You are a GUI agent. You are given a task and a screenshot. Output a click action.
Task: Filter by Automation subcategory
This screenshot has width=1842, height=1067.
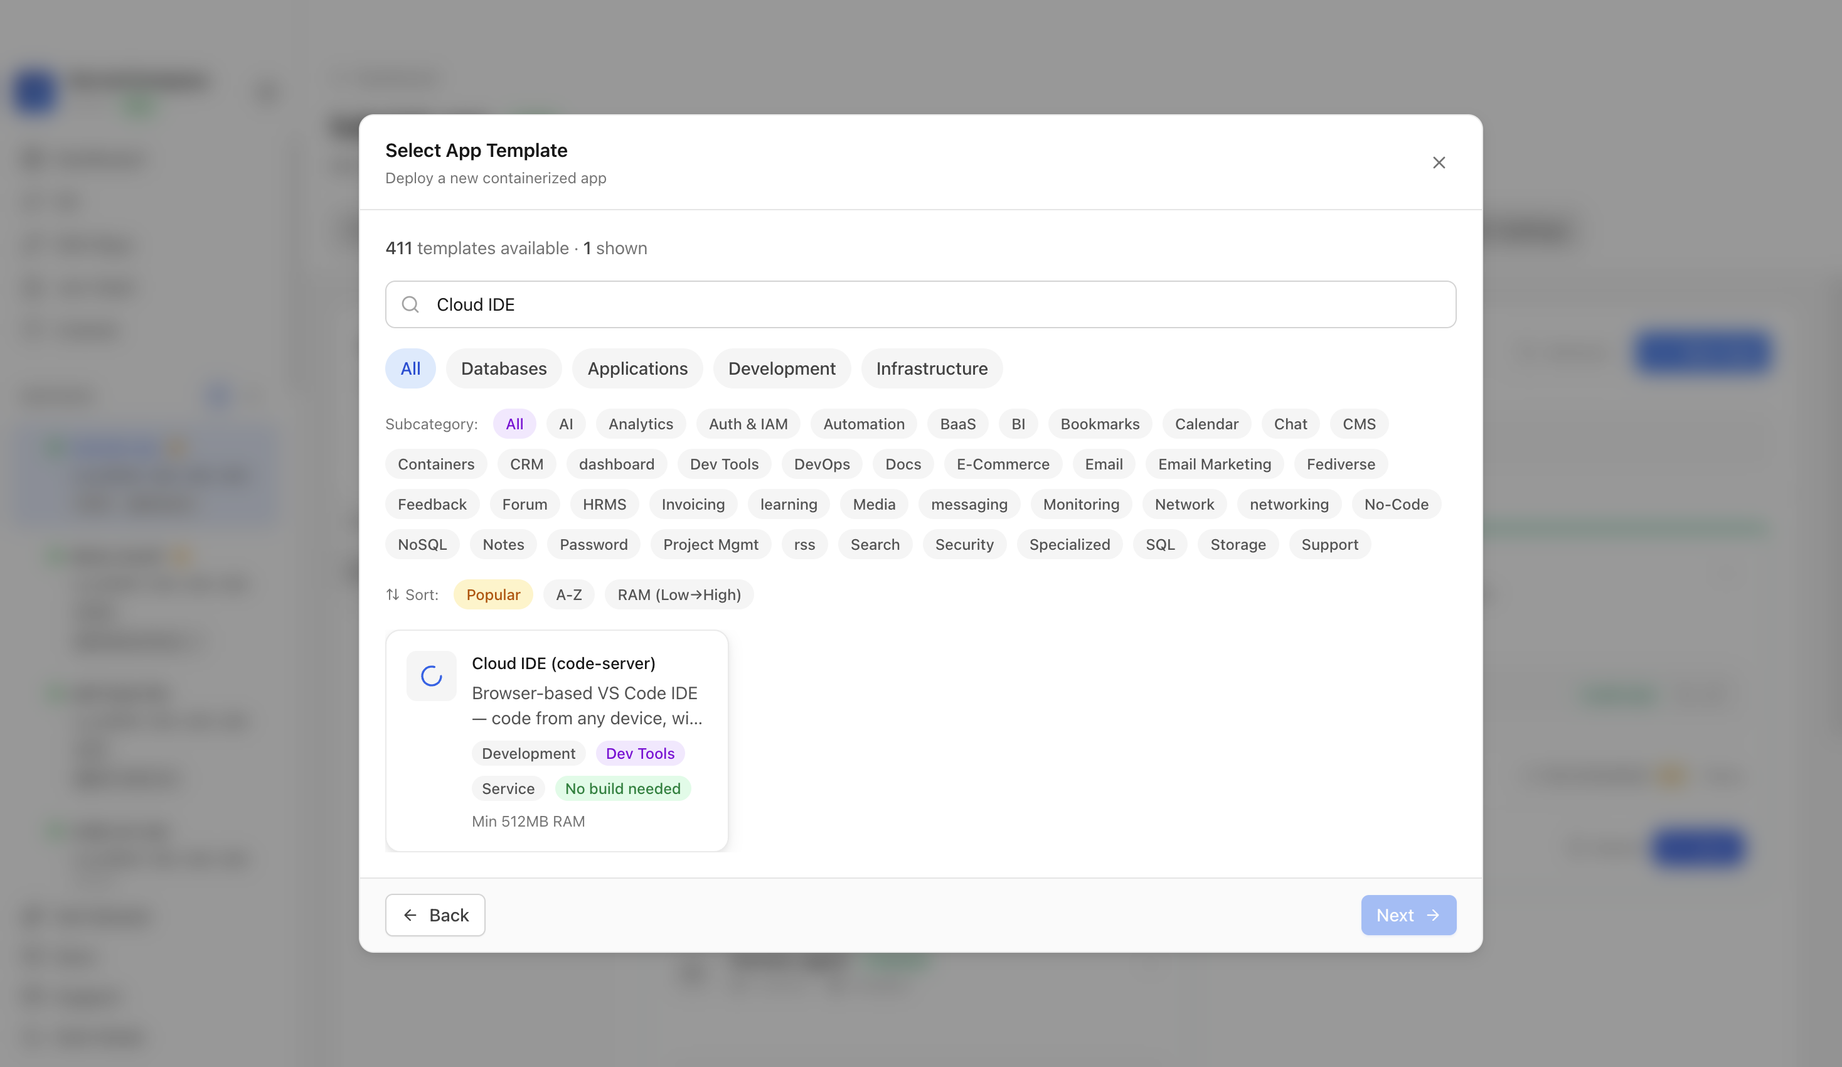point(864,424)
